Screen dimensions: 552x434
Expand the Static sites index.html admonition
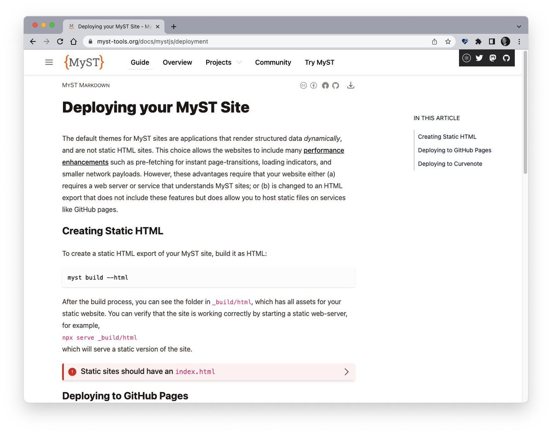(x=347, y=372)
